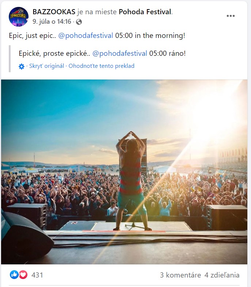
Task: Open the BAZZOOKAS page name link
Action: 54,12
